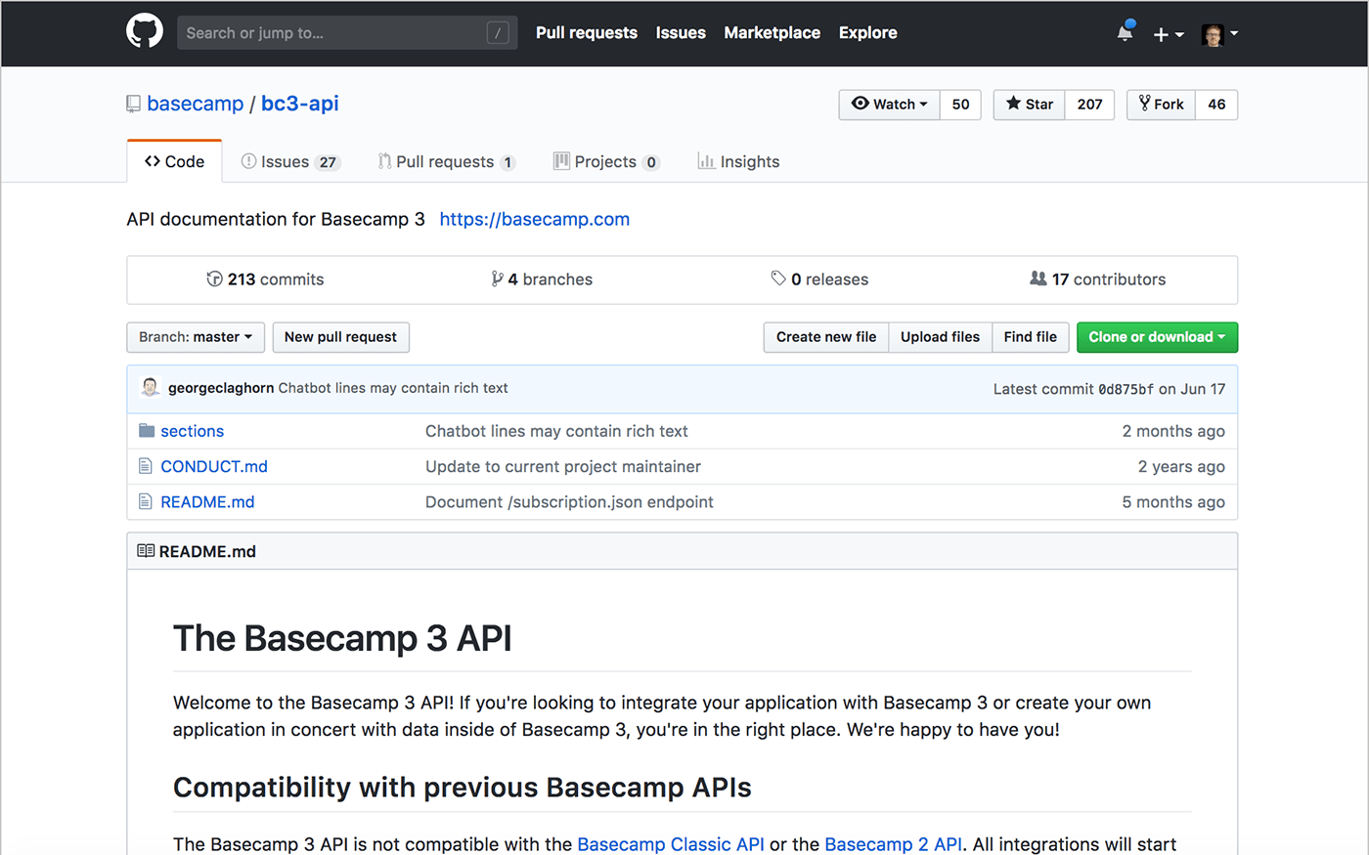Expand the plus create-new menu
1369x855 pixels.
(1168, 34)
